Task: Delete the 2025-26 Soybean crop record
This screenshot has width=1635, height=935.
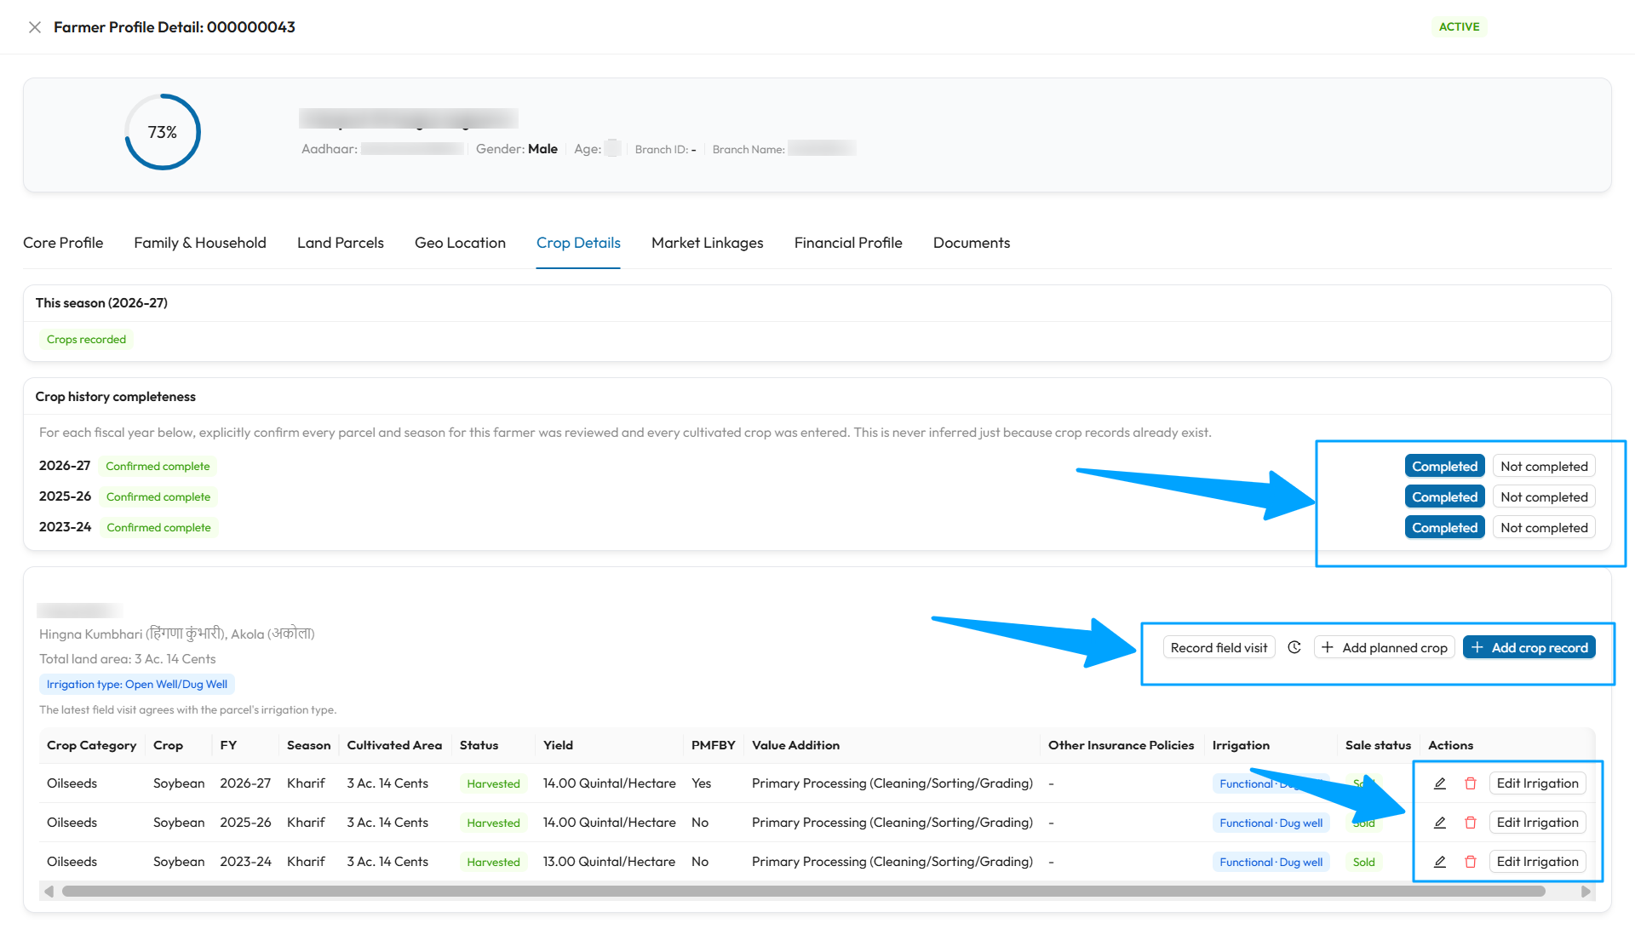Action: point(1471,823)
